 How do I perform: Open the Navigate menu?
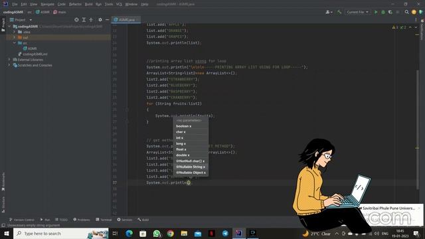click(47, 4)
